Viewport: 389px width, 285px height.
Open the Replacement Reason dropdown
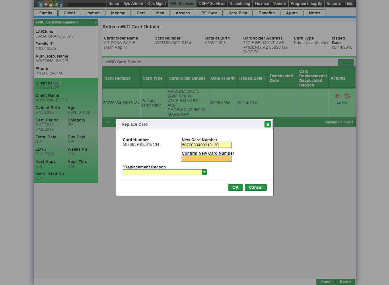pos(204,172)
